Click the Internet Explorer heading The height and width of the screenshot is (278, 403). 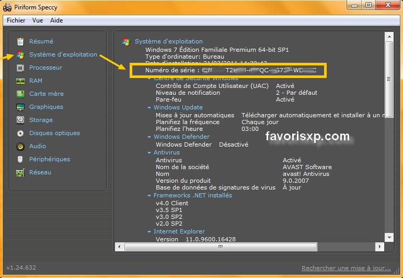point(179,231)
